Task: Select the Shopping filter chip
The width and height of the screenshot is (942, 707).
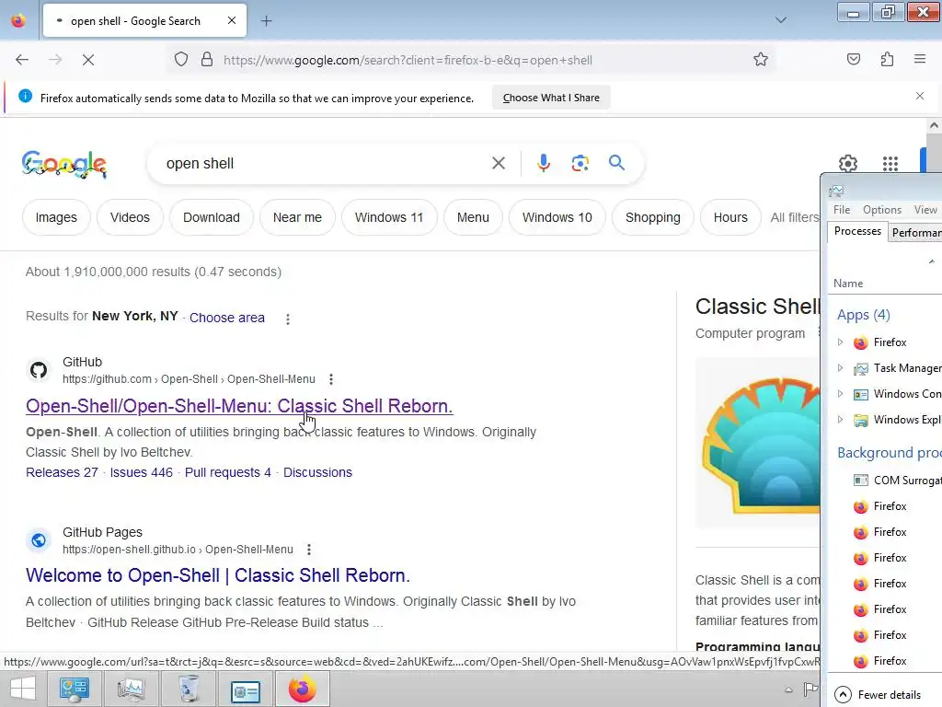Action: [x=652, y=217]
